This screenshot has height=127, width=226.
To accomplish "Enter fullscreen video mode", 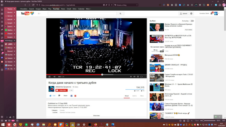I will 145,77.
